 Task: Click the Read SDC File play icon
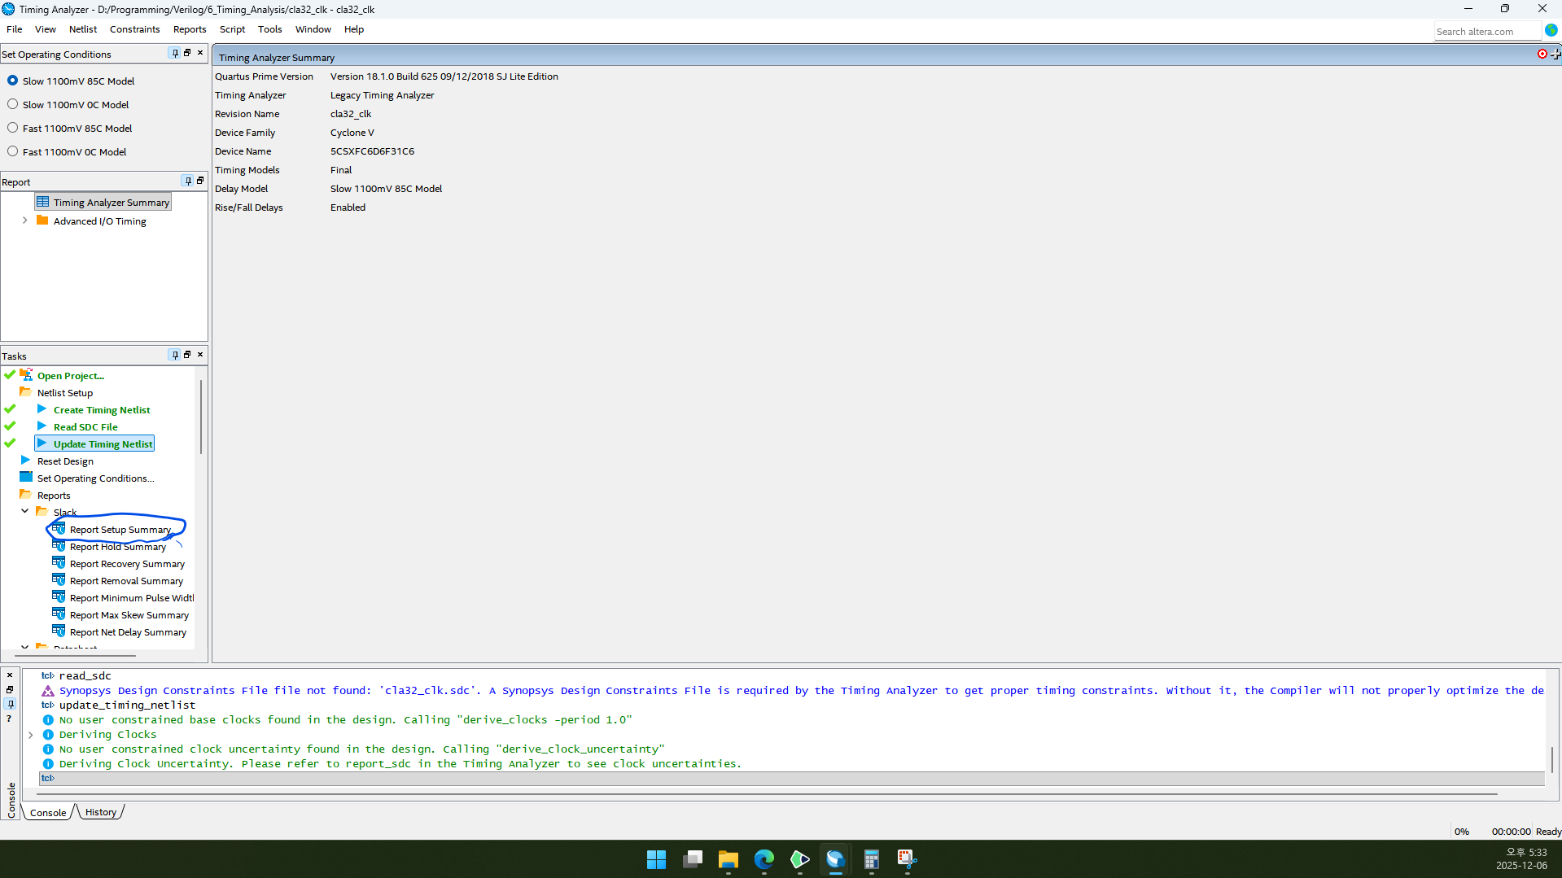pos(42,426)
